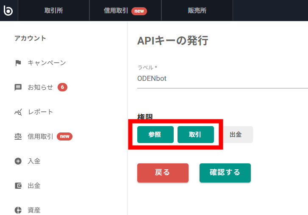The height and width of the screenshot is (215, 308).
Task: Click the scale icon for sidebar 信用取引
Action: point(18,137)
